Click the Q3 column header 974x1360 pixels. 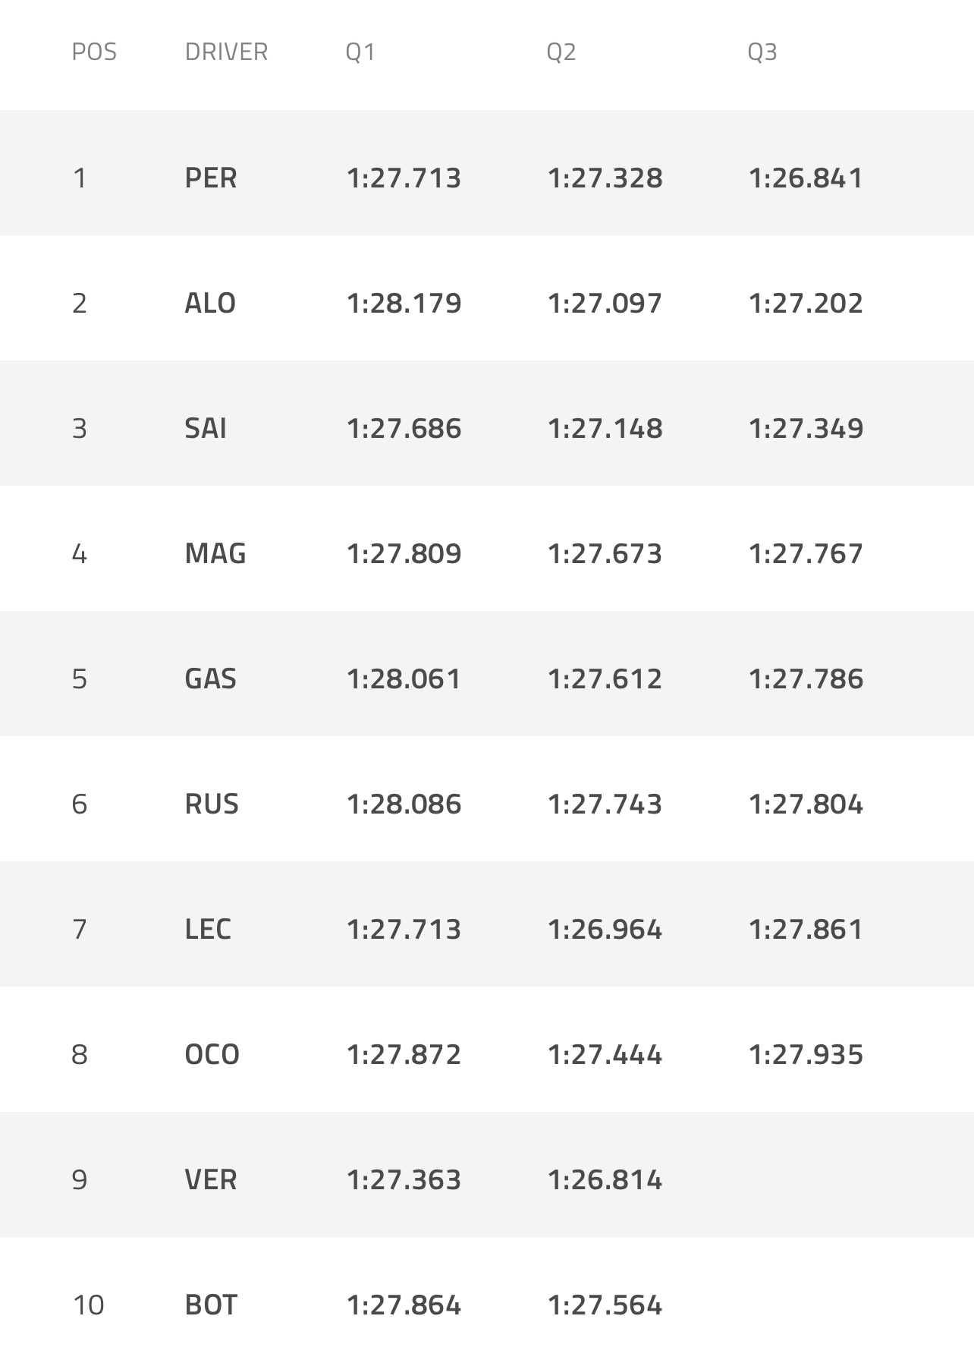point(762,52)
